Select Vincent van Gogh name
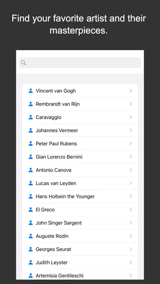The width and height of the screenshot is (160, 284). (x=56, y=91)
